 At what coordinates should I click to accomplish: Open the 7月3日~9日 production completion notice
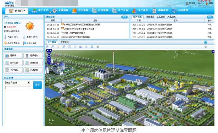click(x=73, y=33)
